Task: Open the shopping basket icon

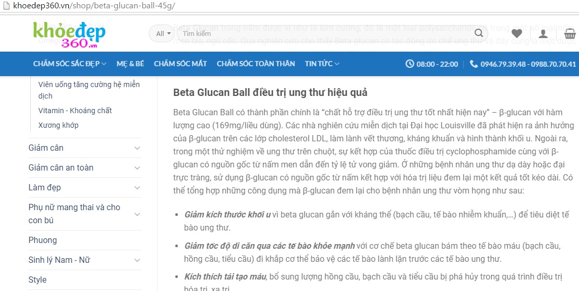Action: click(570, 33)
